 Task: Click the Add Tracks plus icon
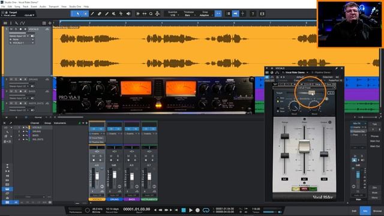pos(50,23)
